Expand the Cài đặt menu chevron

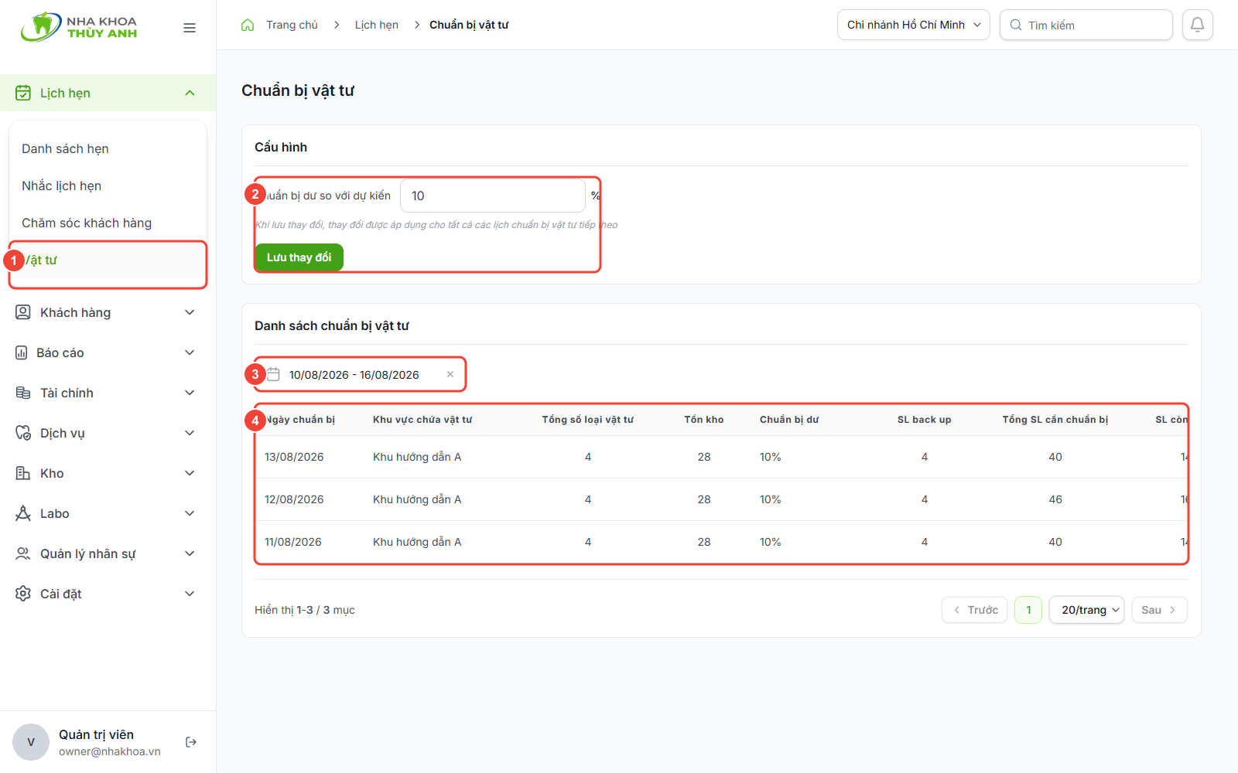pyautogui.click(x=190, y=594)
